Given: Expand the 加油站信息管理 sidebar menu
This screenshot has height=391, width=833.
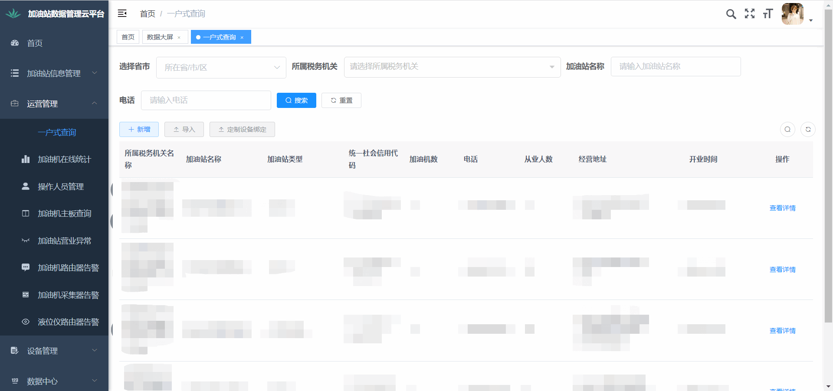Looking at the screenshot, I should click(54, 73).
